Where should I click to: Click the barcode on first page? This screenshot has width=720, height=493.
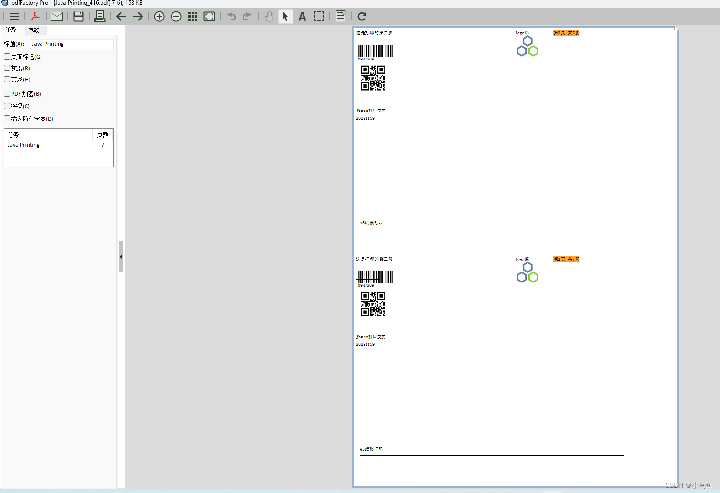375,51
